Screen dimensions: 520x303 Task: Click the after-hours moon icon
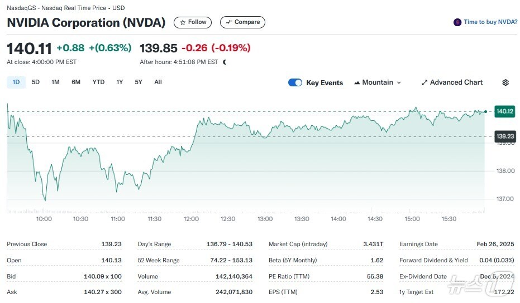[225, 62]
